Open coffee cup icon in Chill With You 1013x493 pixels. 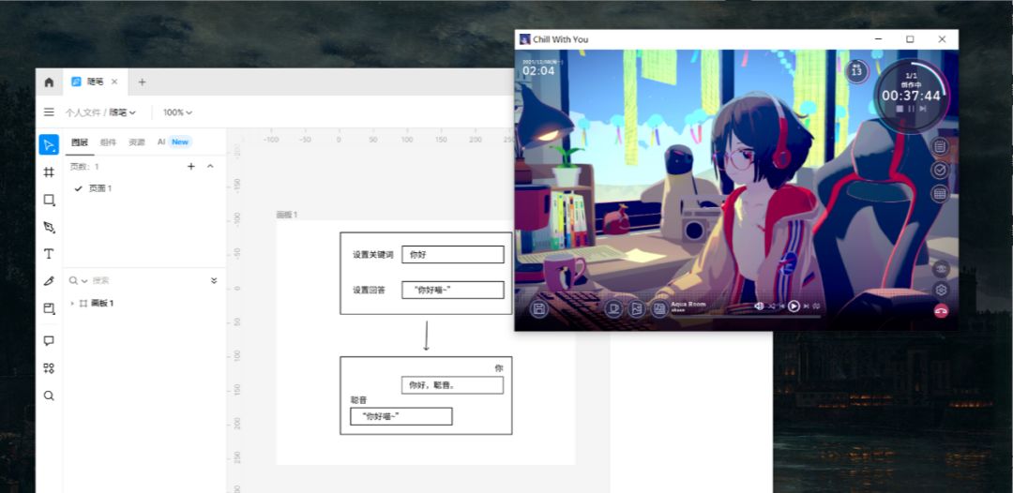613,309
